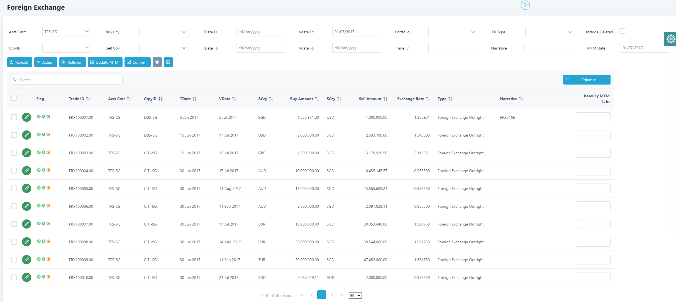This screenshot has height=302, width=676.
Task: Click the star favorite icon button
Action: (x=157, y=62)
